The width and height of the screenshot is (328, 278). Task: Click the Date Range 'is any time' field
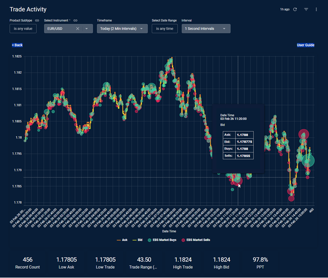click(165, 29)
